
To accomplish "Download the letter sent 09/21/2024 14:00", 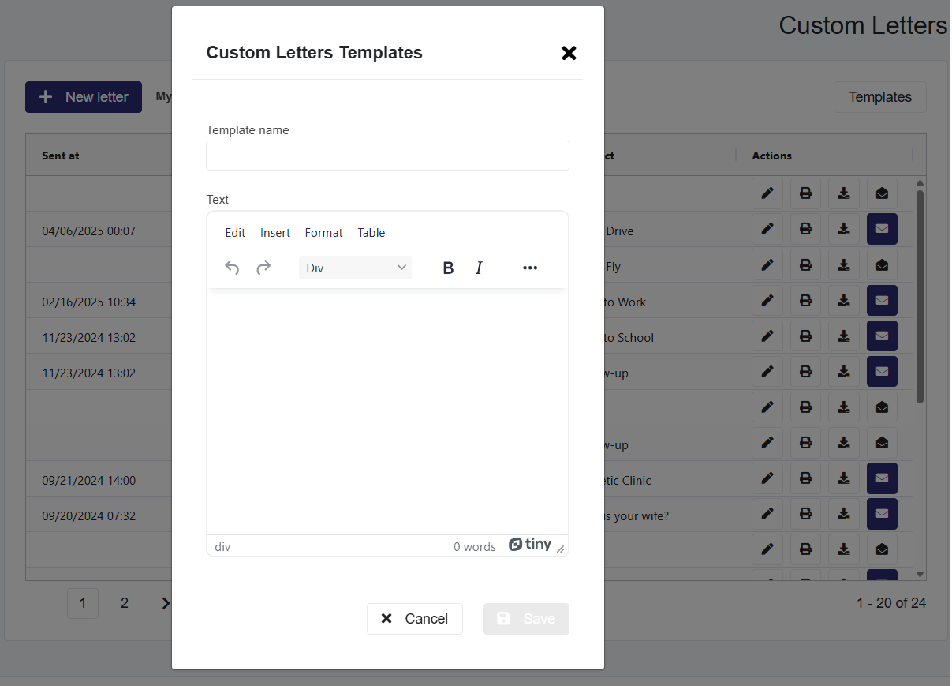I will coord(843,478).
